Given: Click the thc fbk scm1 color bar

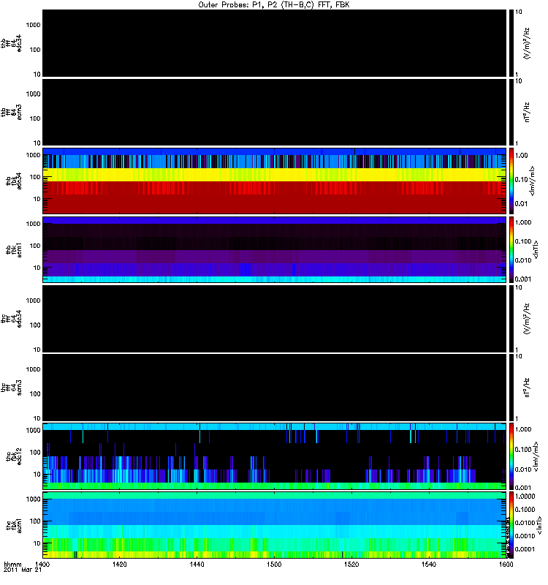Looking at the screenshot, I should (511, 525).
